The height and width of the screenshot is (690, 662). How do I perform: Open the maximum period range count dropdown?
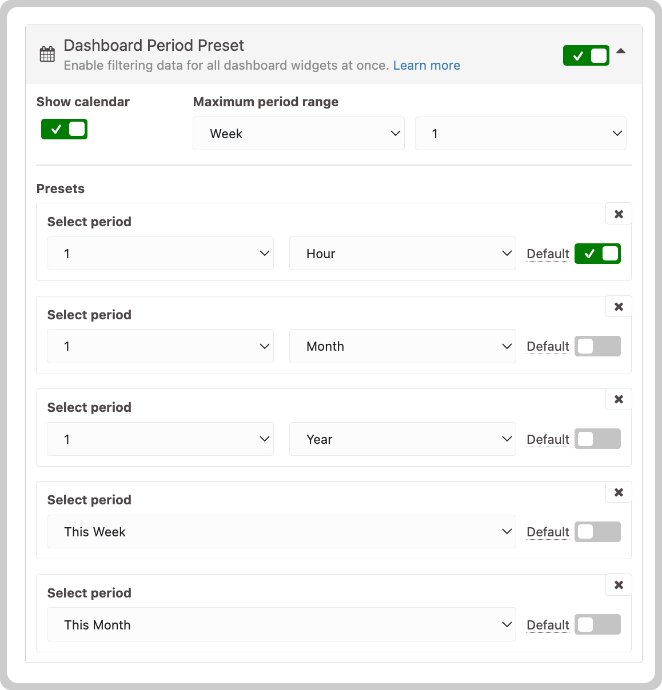point(521,134)
